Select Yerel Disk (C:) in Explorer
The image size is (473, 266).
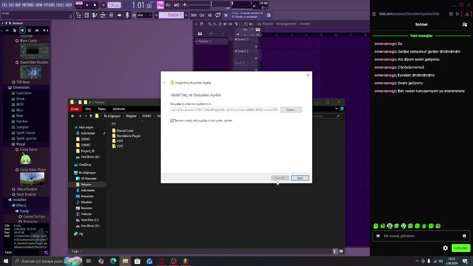[89, 220]
